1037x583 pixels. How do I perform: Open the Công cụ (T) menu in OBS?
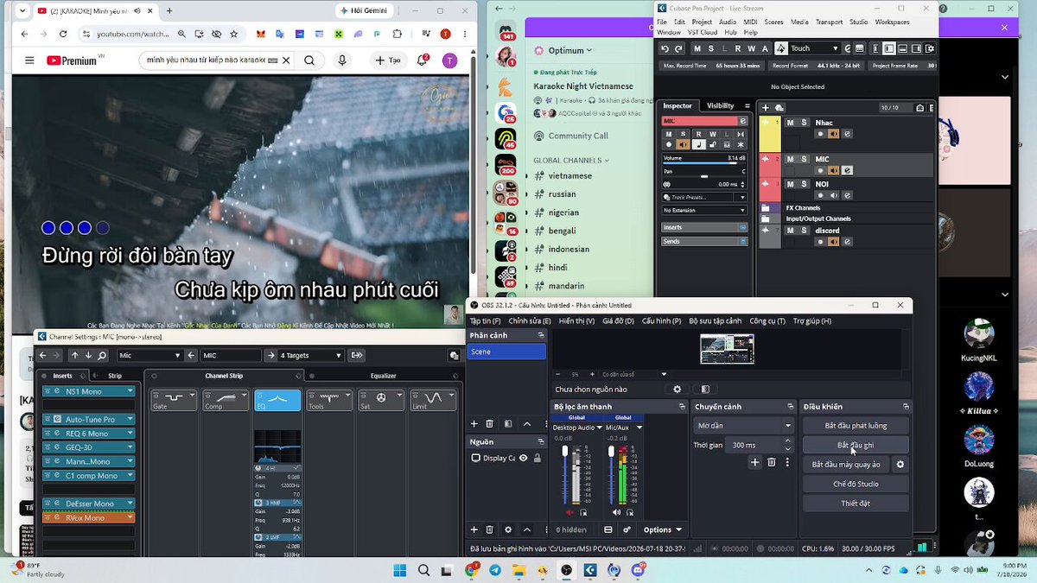coord(767,320)
